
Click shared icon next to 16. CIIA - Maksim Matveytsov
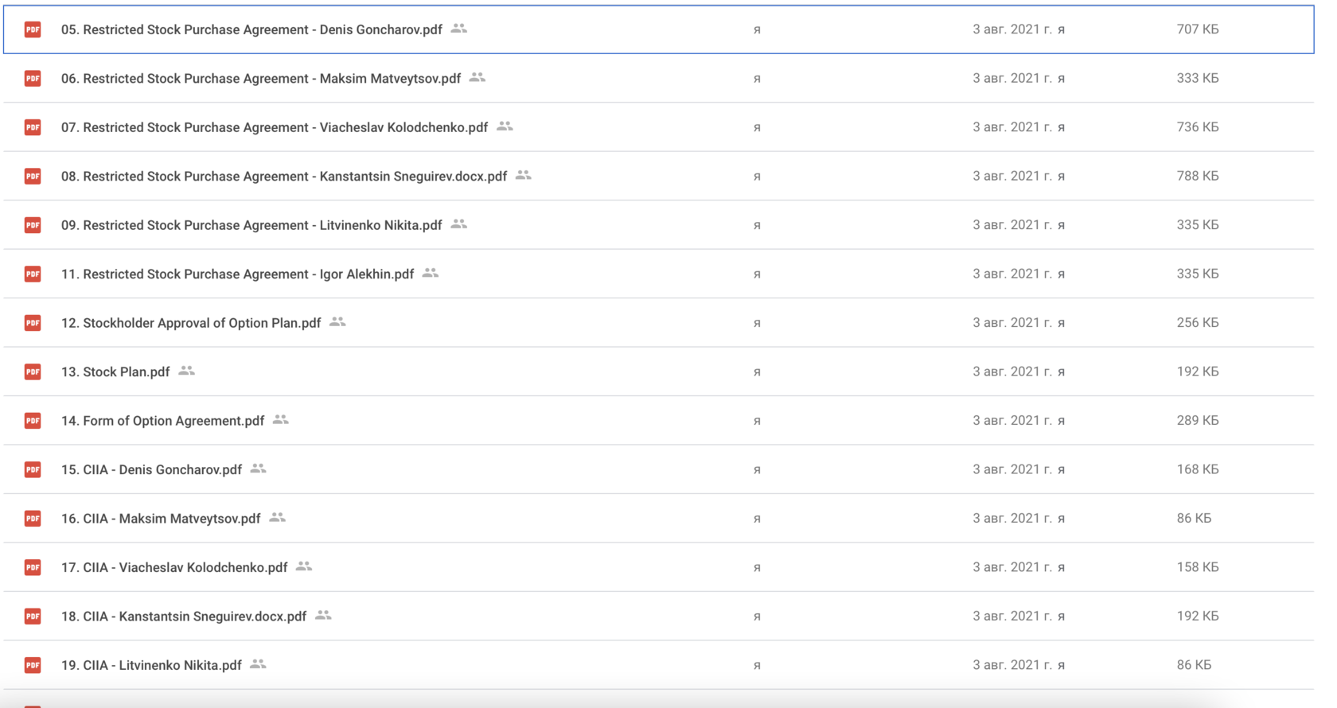(x=278, y=518)
